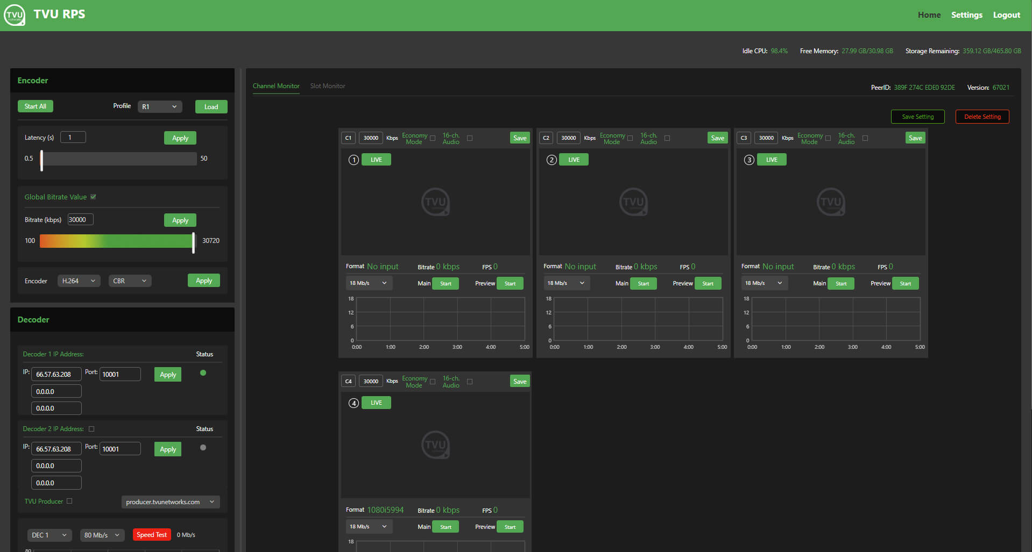The height and width of the screenshot is (552, 1032).
Task: Open the Profile R1 dropdown
Action: (160, 106)
